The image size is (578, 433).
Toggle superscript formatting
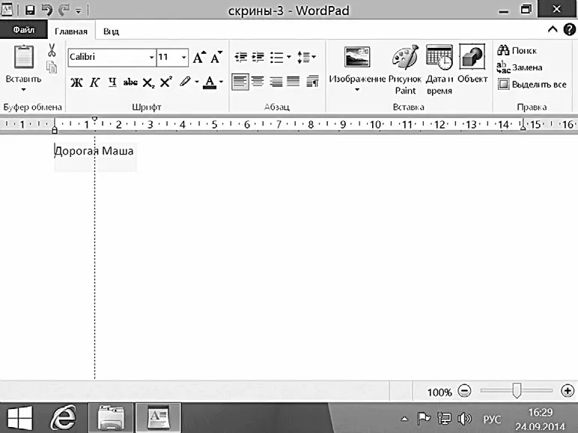click(166, 82)
